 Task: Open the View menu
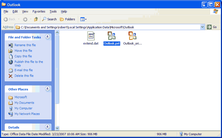pos(25,11)
